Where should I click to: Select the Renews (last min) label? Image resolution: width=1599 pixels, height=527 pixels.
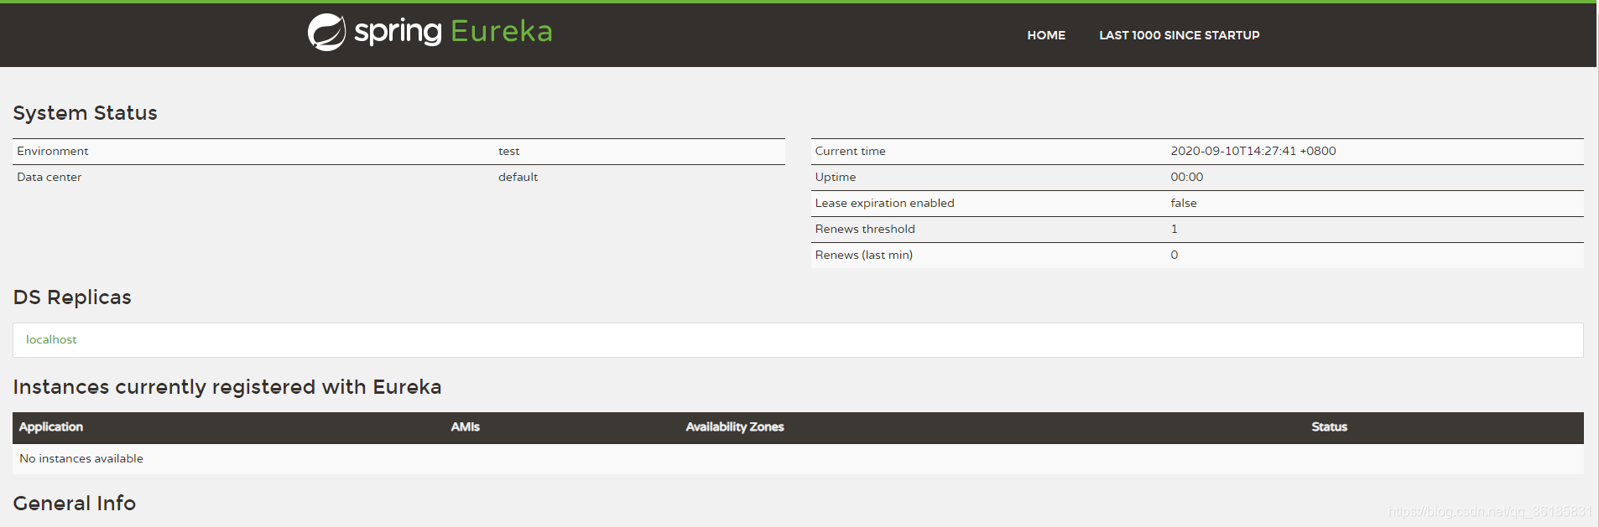pyautogui.click(x=863, y=255)
